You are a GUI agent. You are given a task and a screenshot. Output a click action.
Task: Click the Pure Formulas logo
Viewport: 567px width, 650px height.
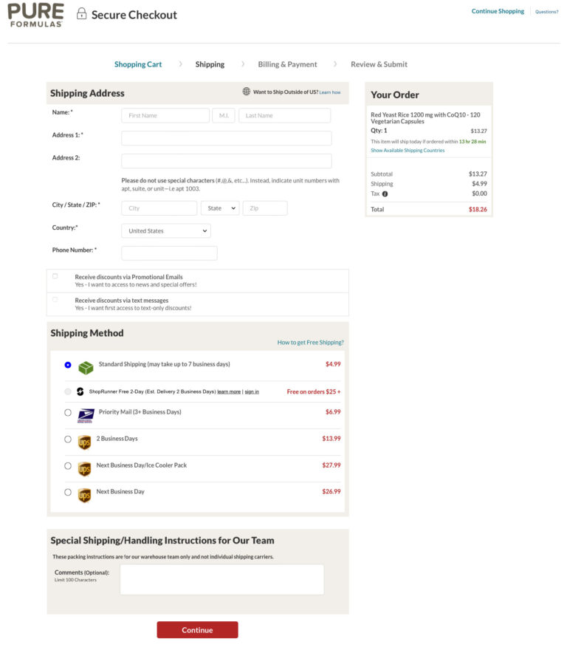coord(35,15)
